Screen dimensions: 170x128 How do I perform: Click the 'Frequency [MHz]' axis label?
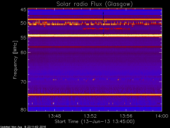click(15, 60)
